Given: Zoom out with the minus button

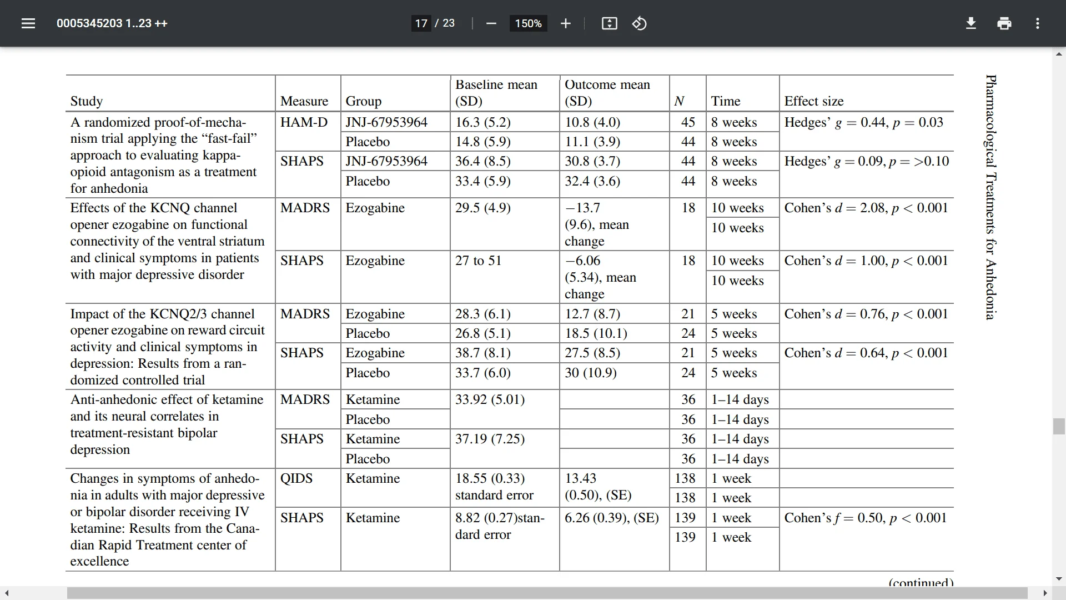Looking at the screenshot, I should tap(491, 23).
